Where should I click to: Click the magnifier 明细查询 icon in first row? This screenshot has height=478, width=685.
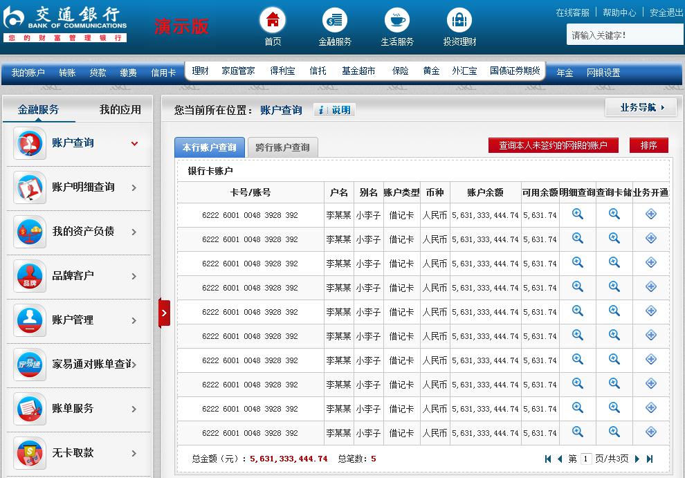tap(577, 214)
